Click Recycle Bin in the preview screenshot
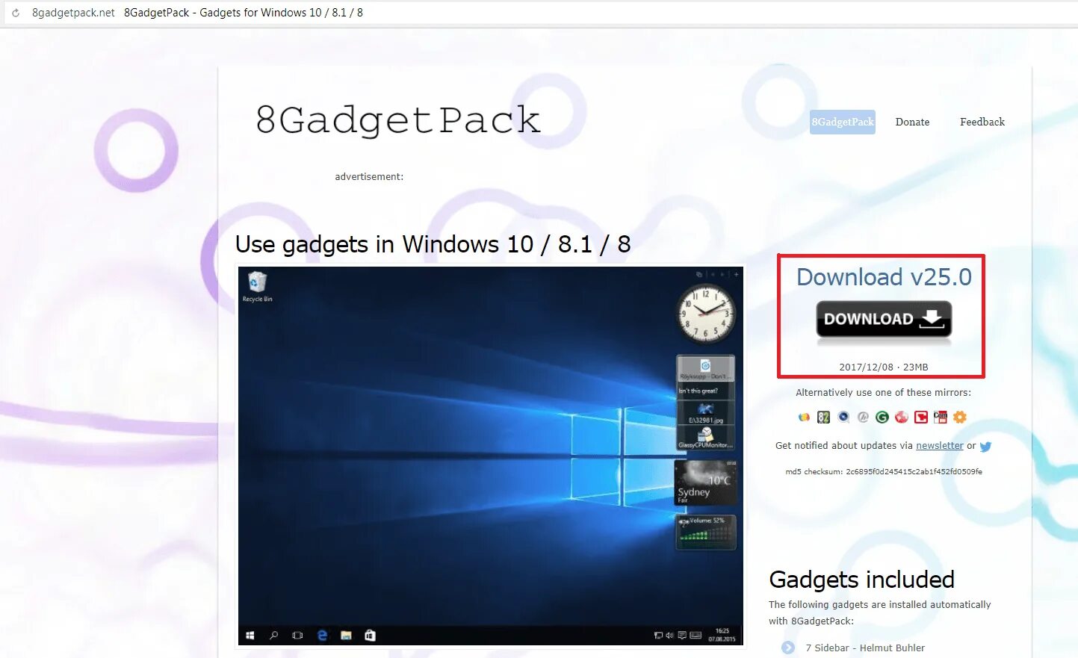This screenshot has height=658, width=1078. click(257, 287)
